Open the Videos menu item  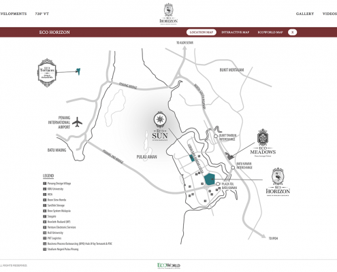[x=330, y=14]
